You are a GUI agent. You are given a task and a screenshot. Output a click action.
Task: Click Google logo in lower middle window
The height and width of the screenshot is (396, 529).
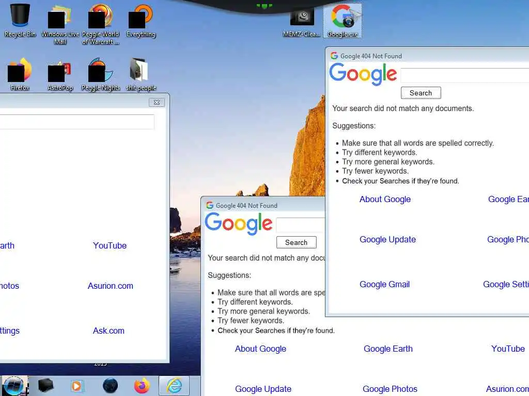239,224
